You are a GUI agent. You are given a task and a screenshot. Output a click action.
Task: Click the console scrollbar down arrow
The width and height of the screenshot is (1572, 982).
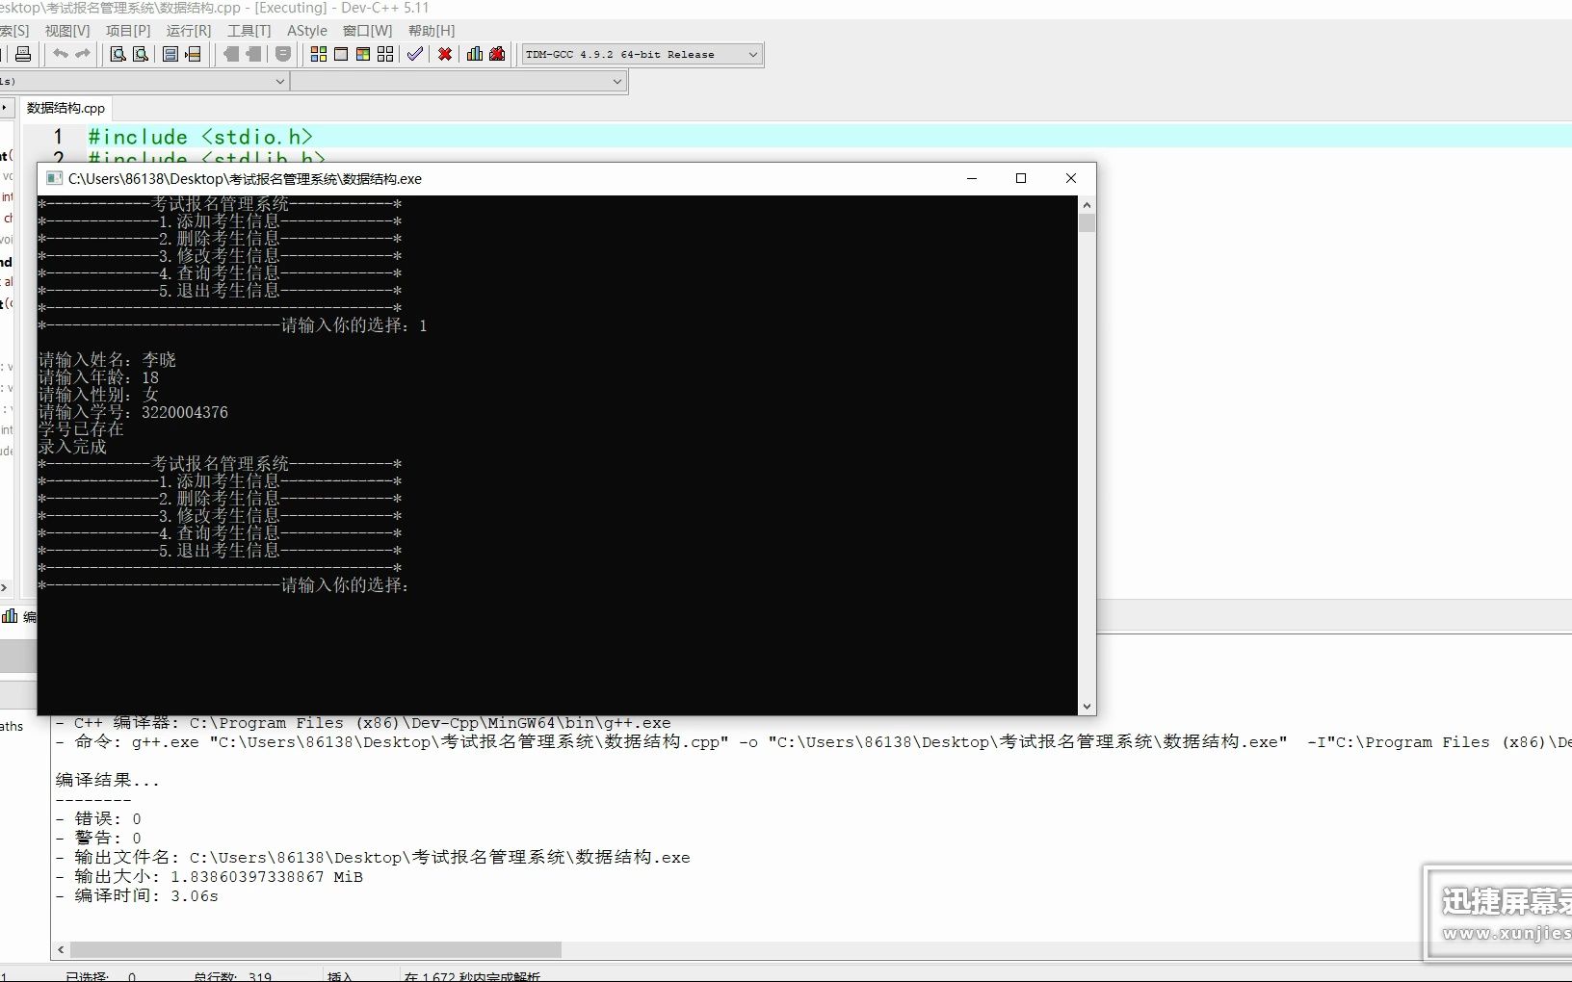pyautogui.click(x=1087, y=706)
